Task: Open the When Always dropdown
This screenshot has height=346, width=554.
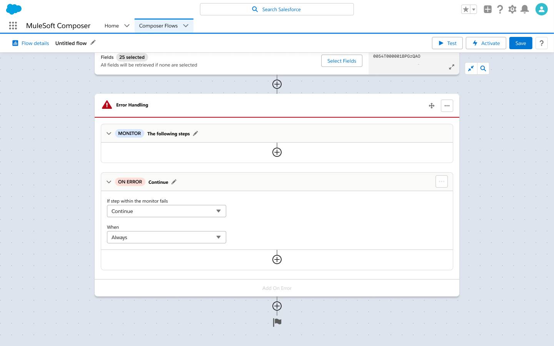Action: [x=167, y=237]
